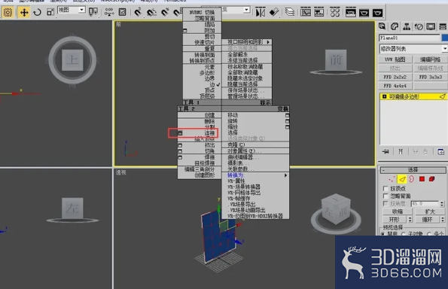
Task: Click the Plane01 object name field
Action: tap(409, 38)
